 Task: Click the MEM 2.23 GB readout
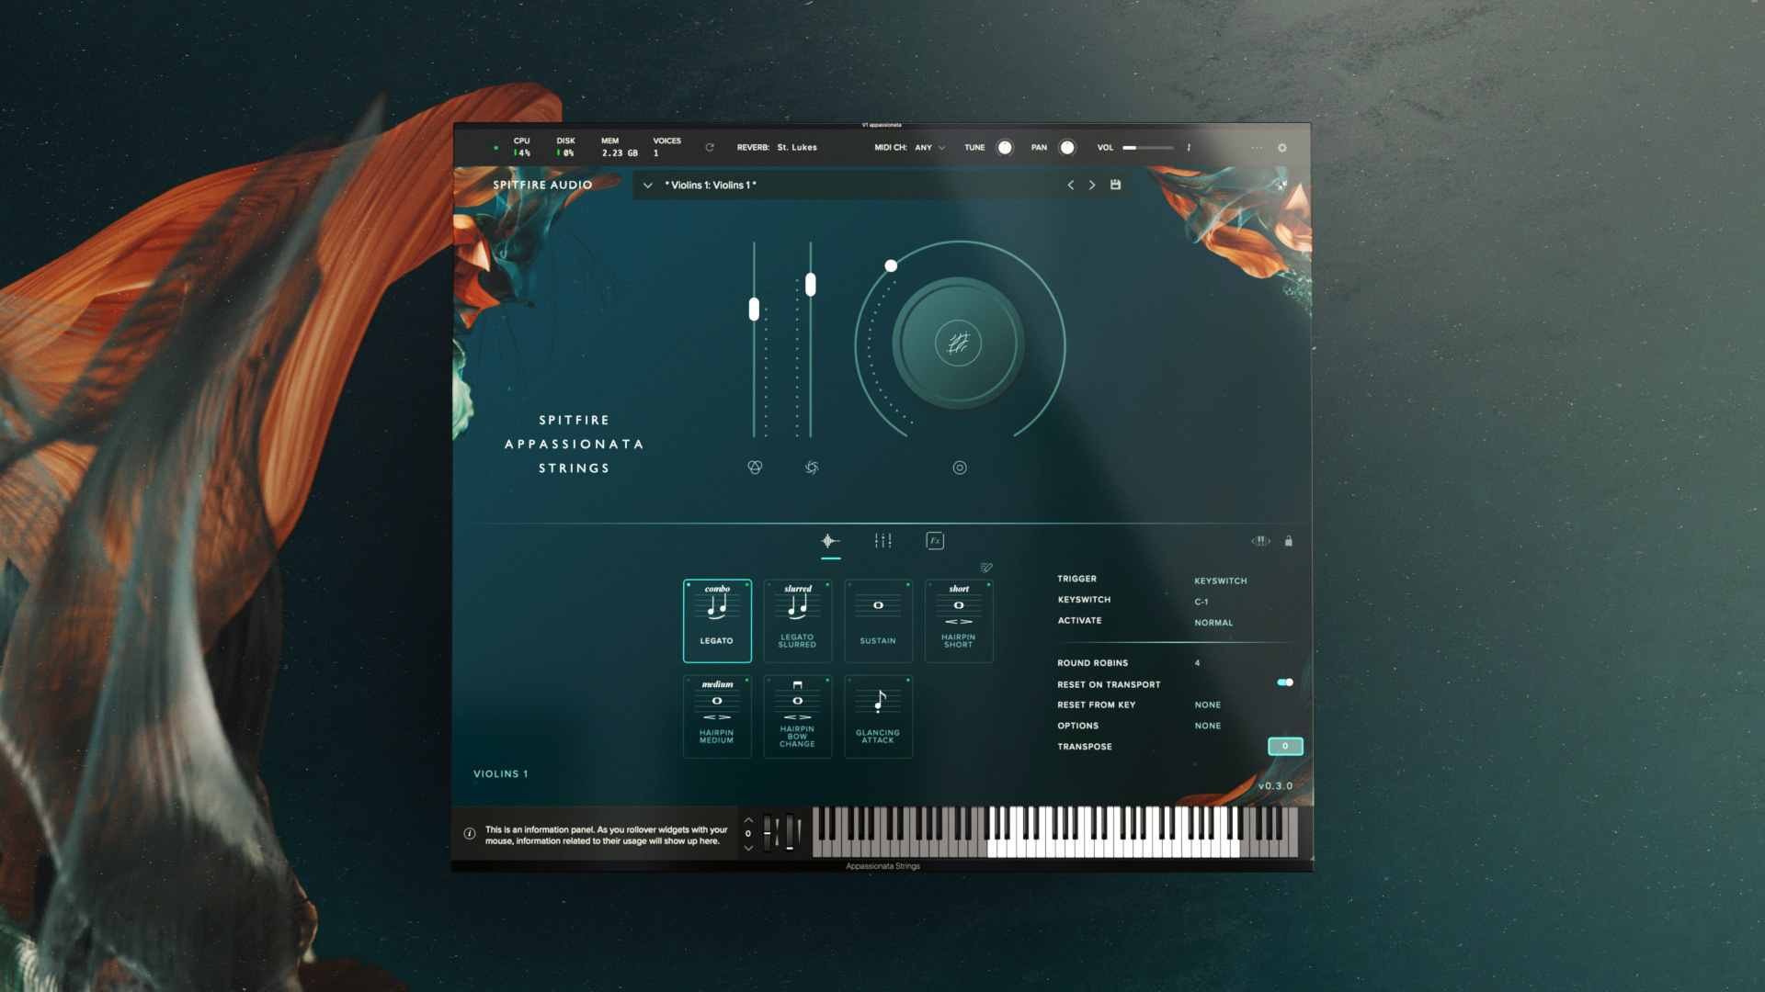(620, 147)
